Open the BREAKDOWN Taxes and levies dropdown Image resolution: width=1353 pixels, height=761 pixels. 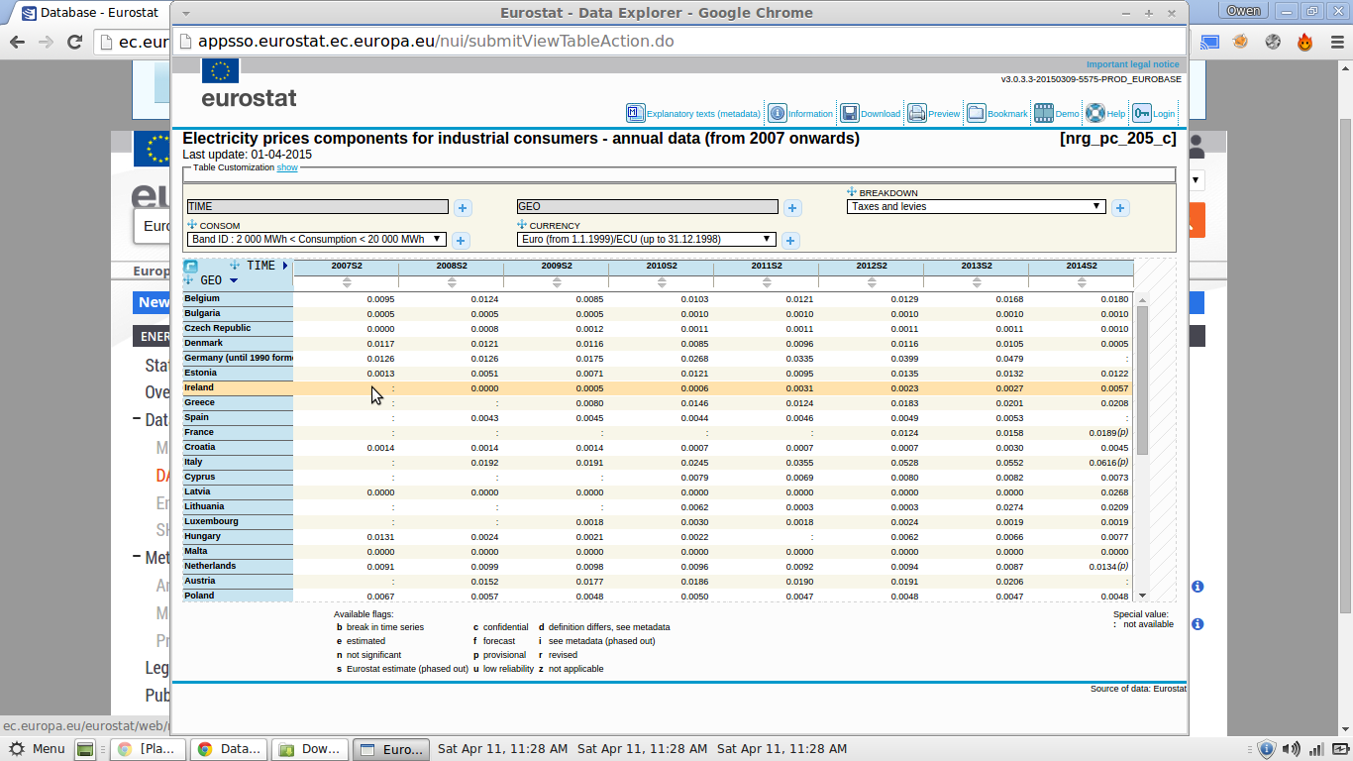[976, 206]
